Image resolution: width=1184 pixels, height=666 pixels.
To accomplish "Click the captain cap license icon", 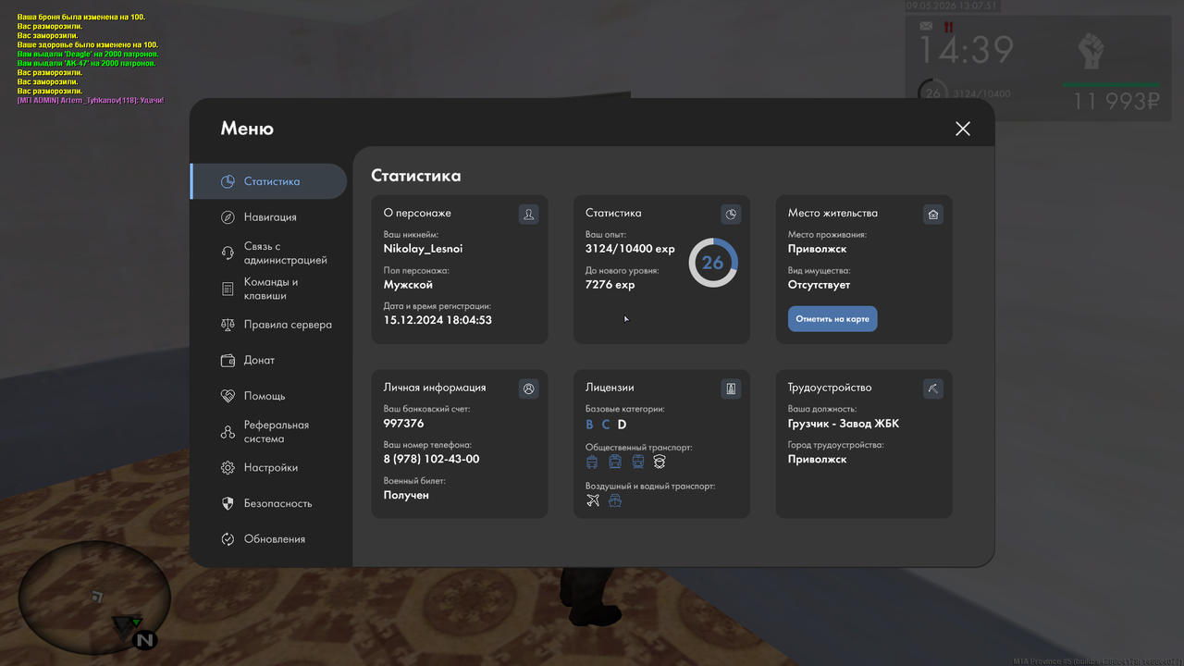I will [660, 462].
